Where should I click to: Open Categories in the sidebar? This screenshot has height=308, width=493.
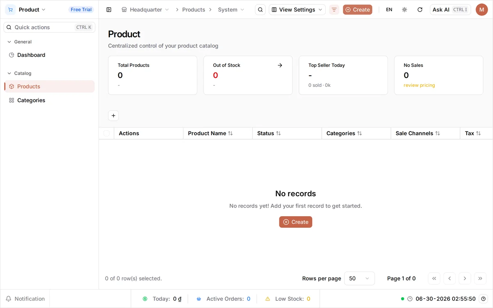(x=49, y=100)
